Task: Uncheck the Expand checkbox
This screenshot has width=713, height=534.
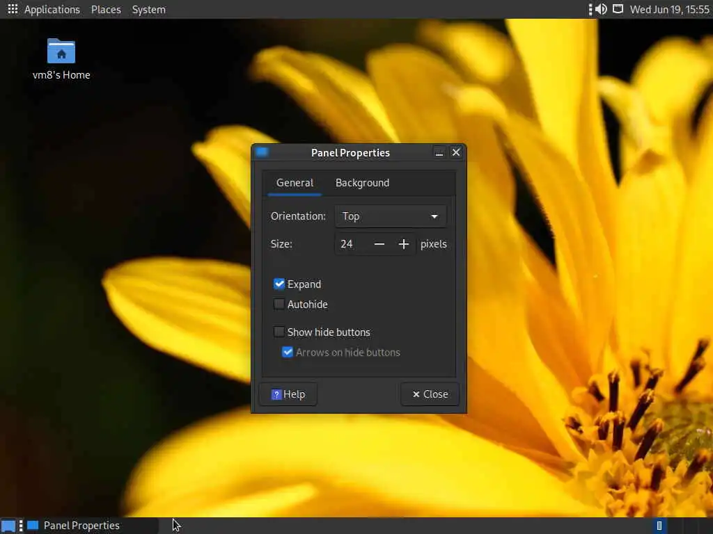Action: pos(279,284)
